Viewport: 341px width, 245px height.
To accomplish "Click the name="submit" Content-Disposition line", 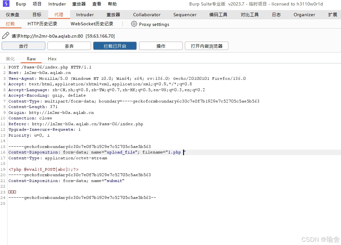I will click(66, 181).
